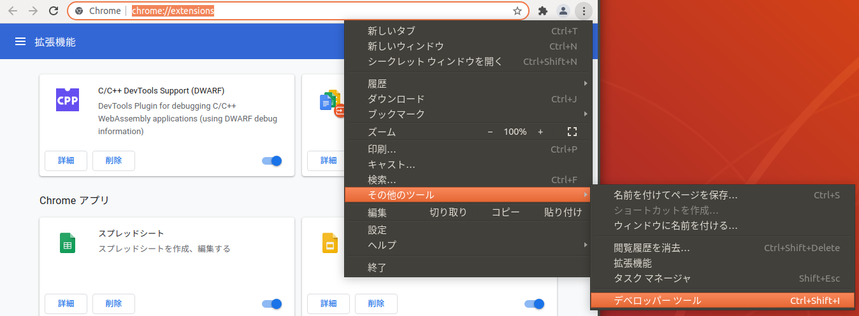The width and height of the screenshot is (859, 316).
Task: Select デベロッパー ツール submenu item
Action: 723,301
